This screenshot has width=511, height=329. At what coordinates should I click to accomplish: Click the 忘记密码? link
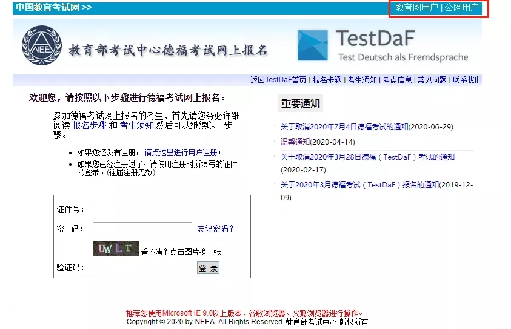click(215, 229)
